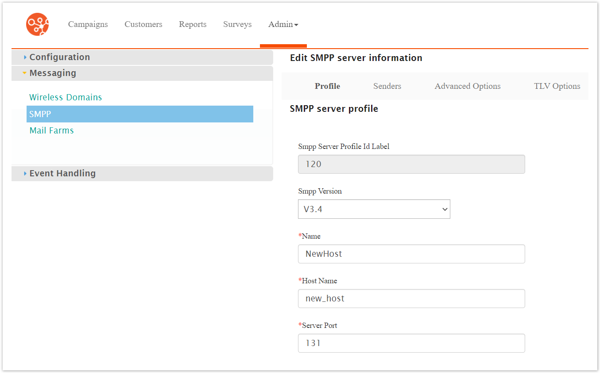Open the Wireless Domains link
Screen dimensions: 600x373
[x=66, y=97]
